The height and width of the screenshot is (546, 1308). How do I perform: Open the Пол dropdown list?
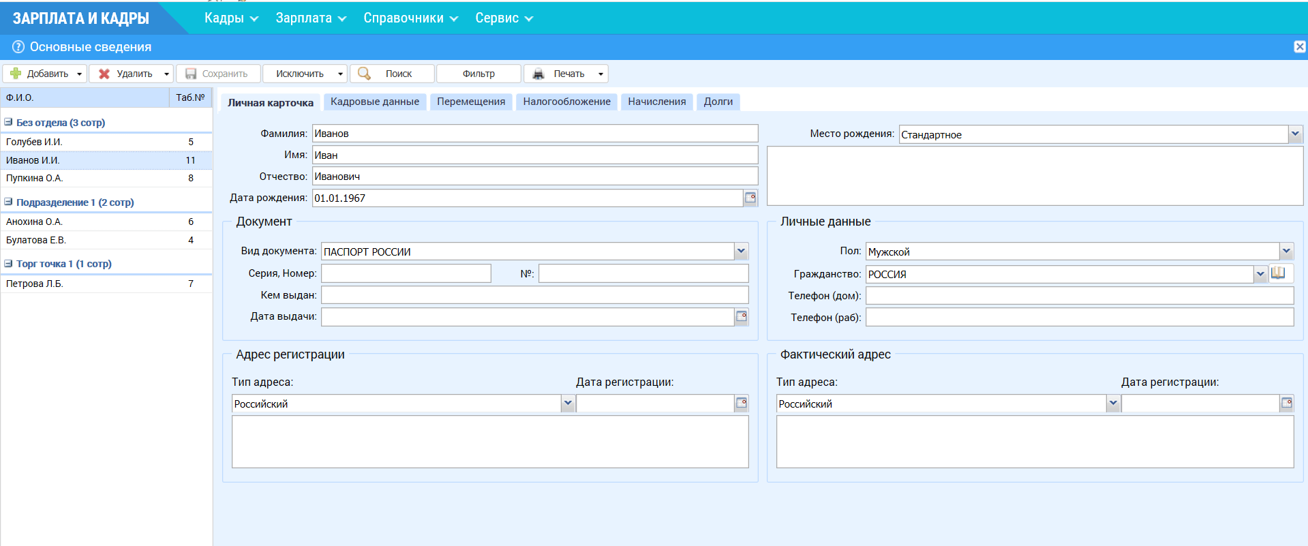pyautogui.click(x=1286, y=252)
